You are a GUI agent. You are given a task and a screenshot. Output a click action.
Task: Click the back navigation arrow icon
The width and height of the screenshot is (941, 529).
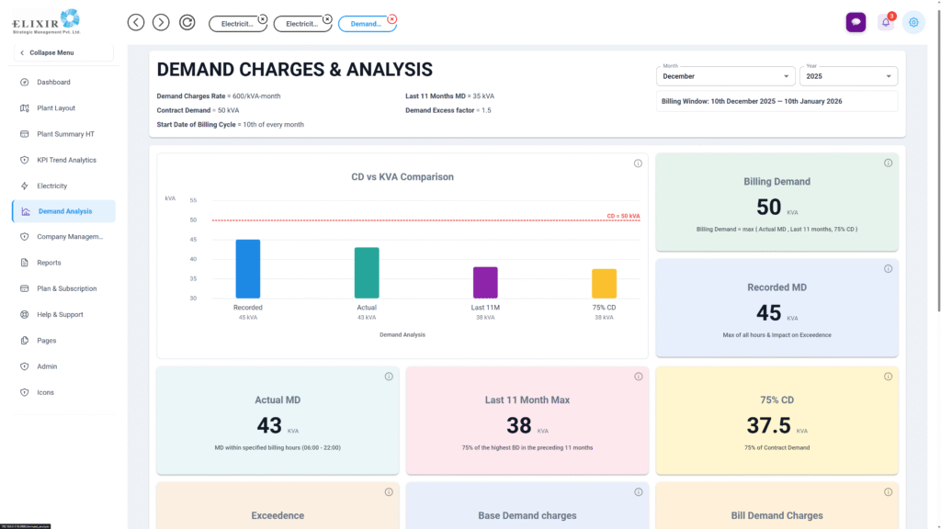136,22
